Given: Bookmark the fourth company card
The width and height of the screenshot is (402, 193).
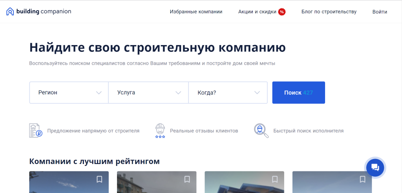Looking at the screenshot, I should tap(362, 179).
